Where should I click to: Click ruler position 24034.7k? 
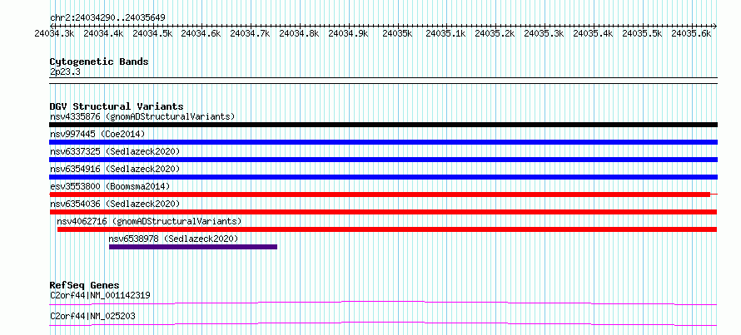(x=251, y=33)
